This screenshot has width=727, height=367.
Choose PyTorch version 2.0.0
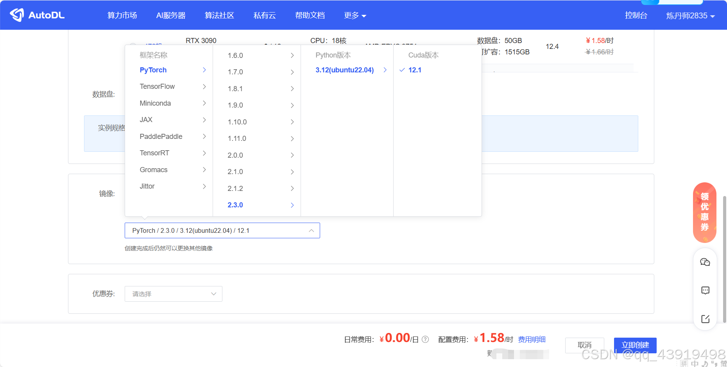click(257, 155)
